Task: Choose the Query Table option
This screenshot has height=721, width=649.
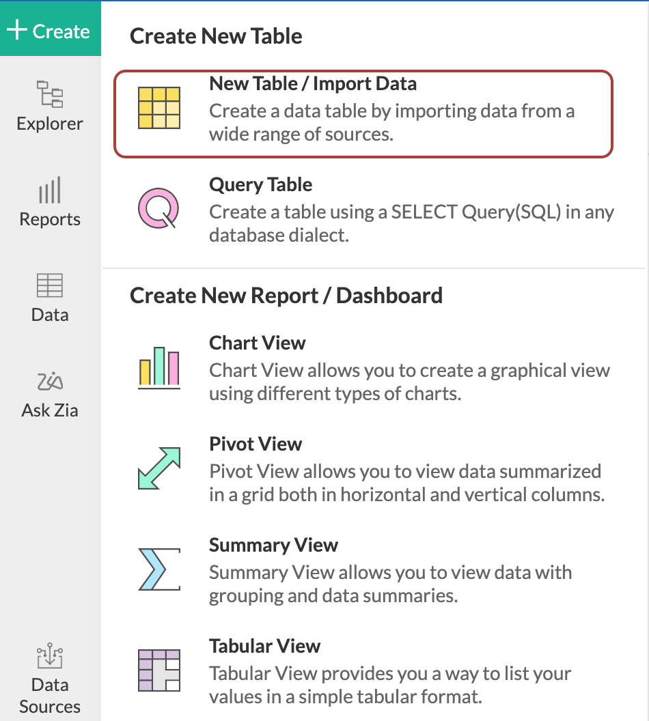Action: pyautogui.click(x=260, y=184)
